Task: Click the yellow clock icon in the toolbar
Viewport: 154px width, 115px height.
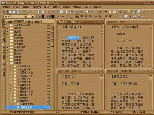Action: tap(110, 12)
